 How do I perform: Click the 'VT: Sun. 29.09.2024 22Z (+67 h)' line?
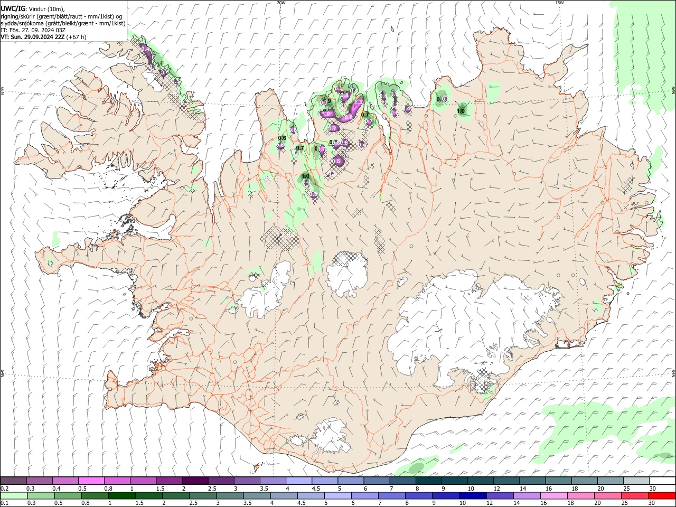point(43,37)
